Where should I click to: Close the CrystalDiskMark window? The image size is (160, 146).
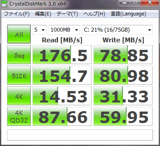[x=150, y=2]
